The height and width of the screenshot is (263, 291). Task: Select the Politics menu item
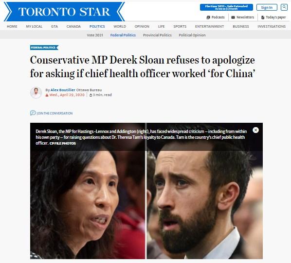pos(97,26)
